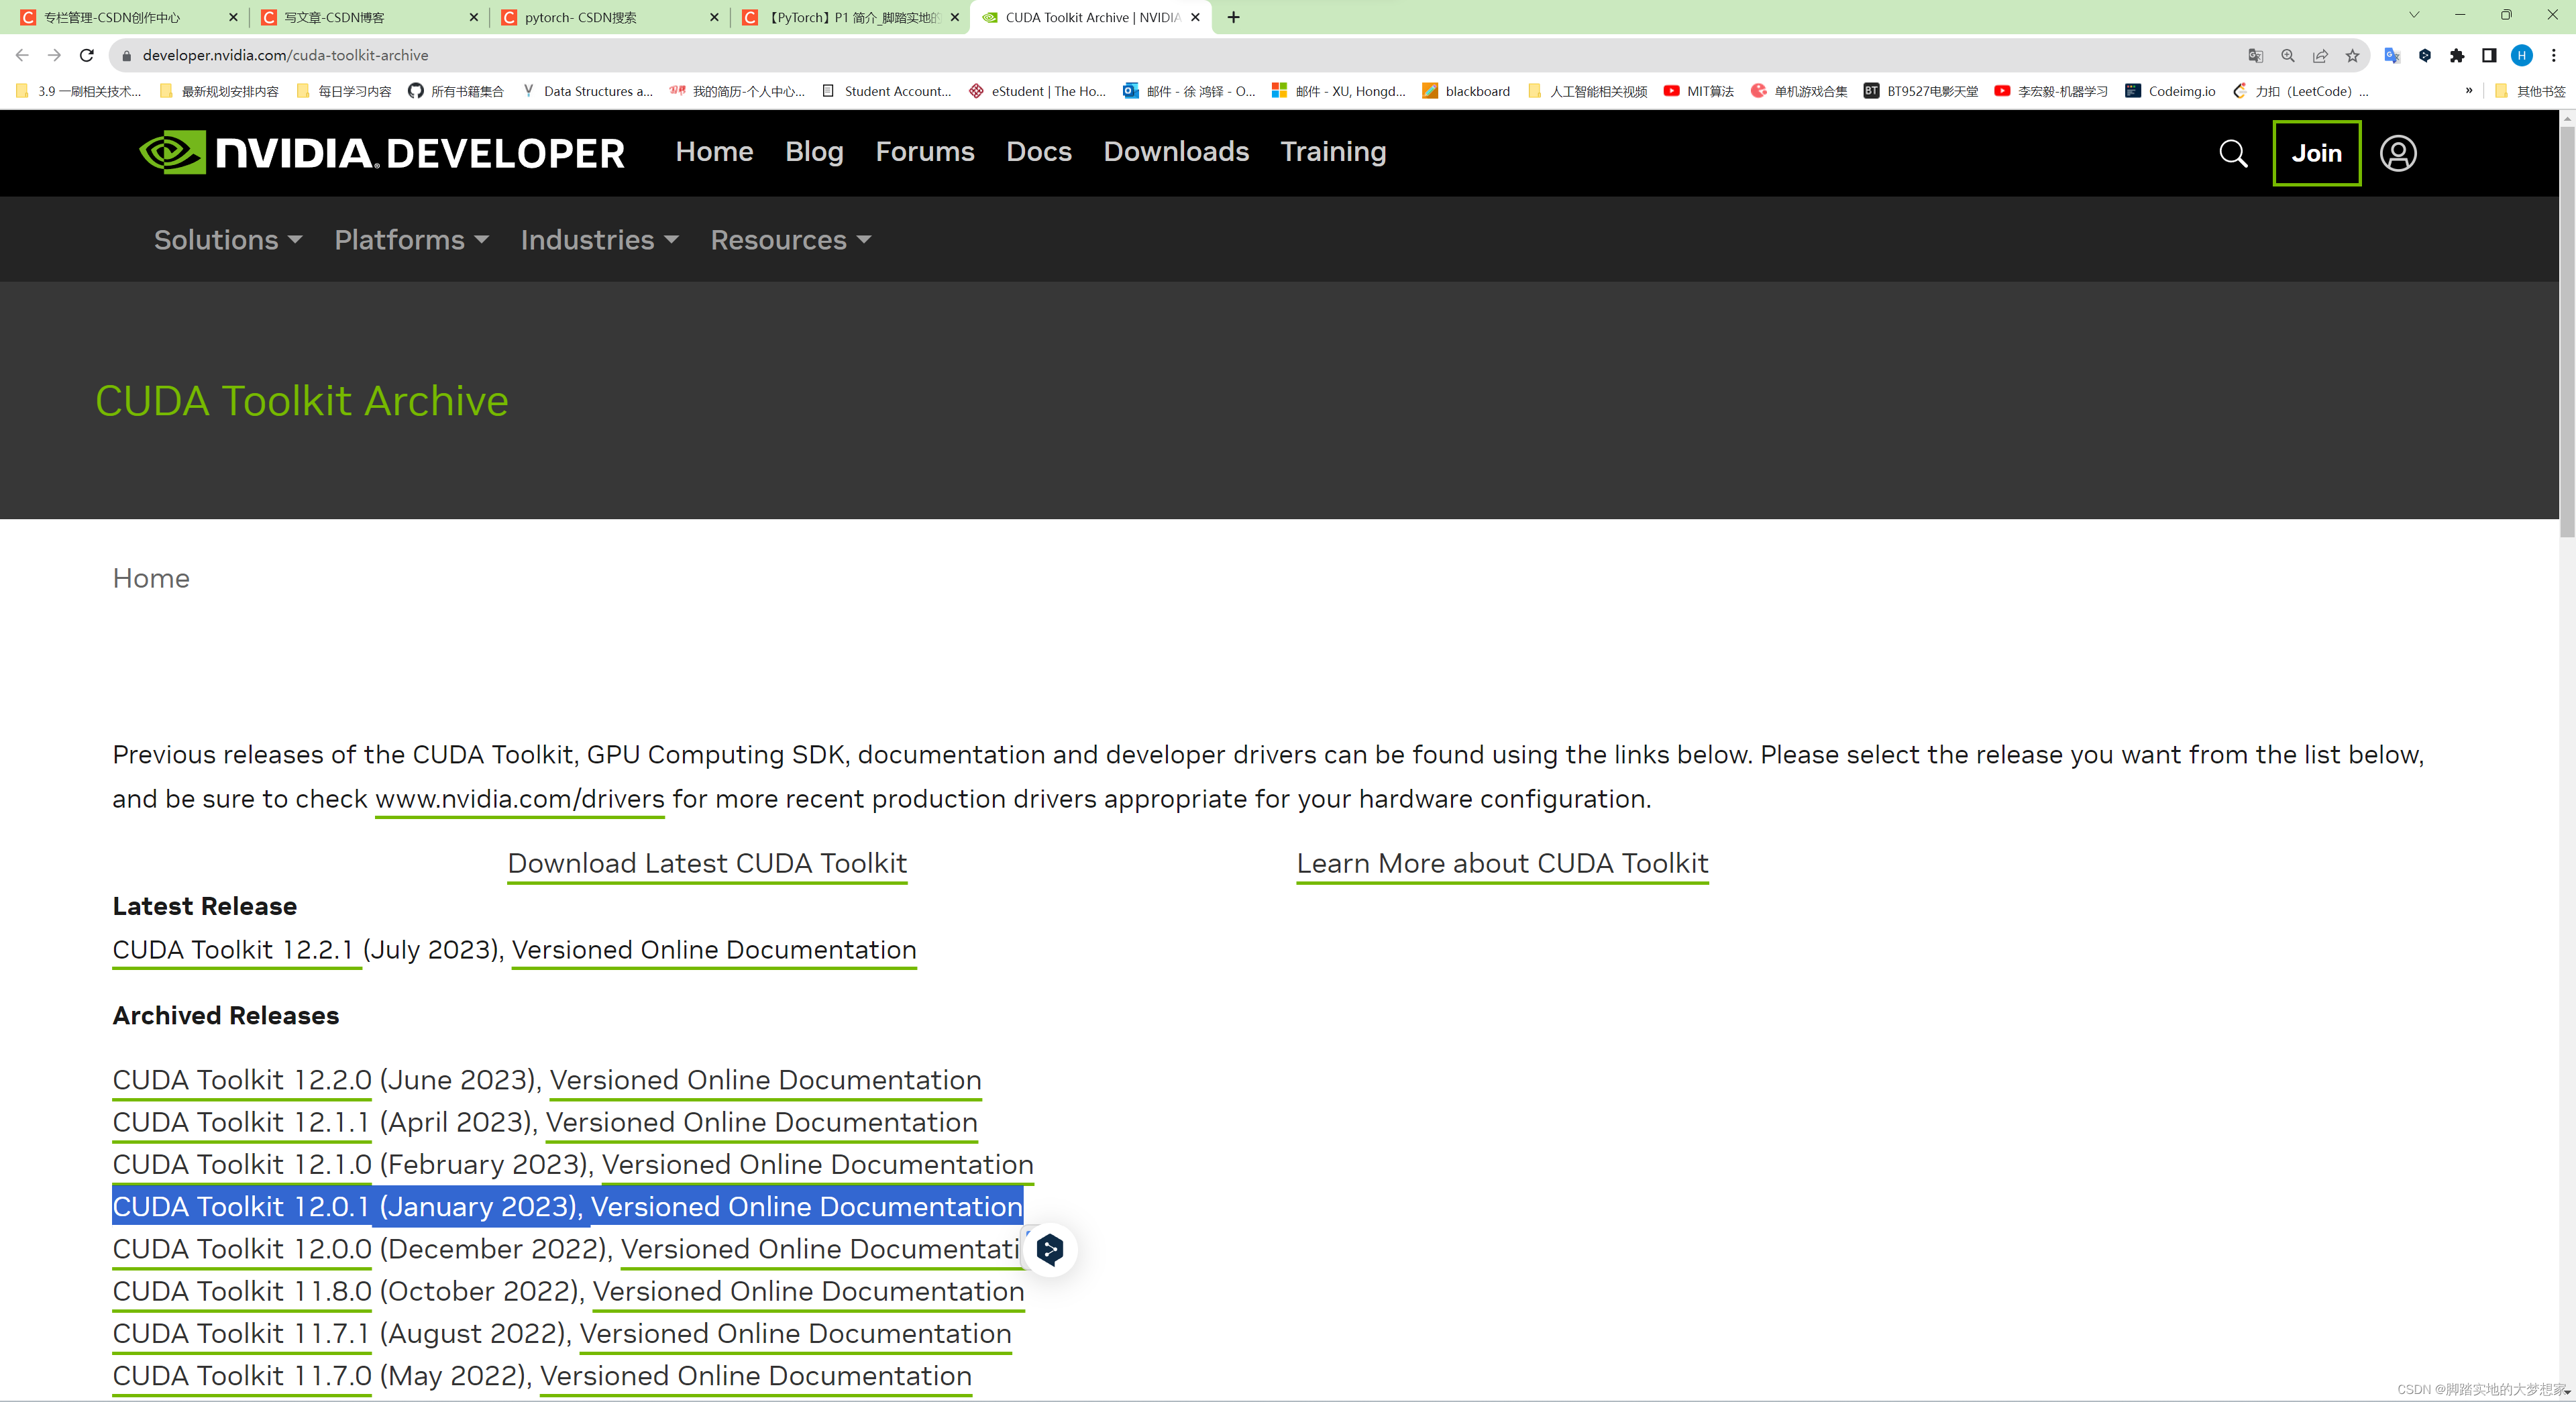Screen dimensions: 2576x1402
Task: Click the site lock icon in address bar
Action: [126, 56]
